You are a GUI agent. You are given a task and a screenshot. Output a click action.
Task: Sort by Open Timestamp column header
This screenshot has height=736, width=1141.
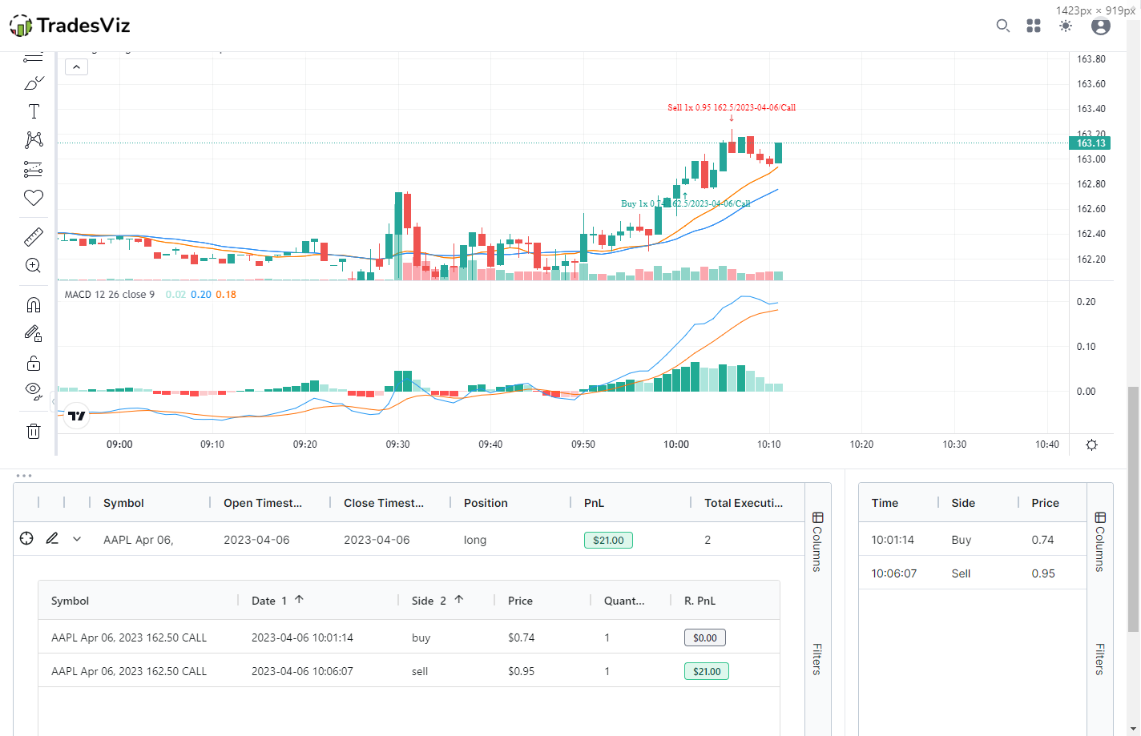[x=263, y=503]
